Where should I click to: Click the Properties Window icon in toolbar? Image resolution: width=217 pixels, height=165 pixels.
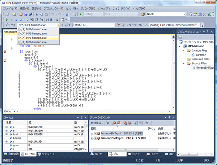[195, 14]
